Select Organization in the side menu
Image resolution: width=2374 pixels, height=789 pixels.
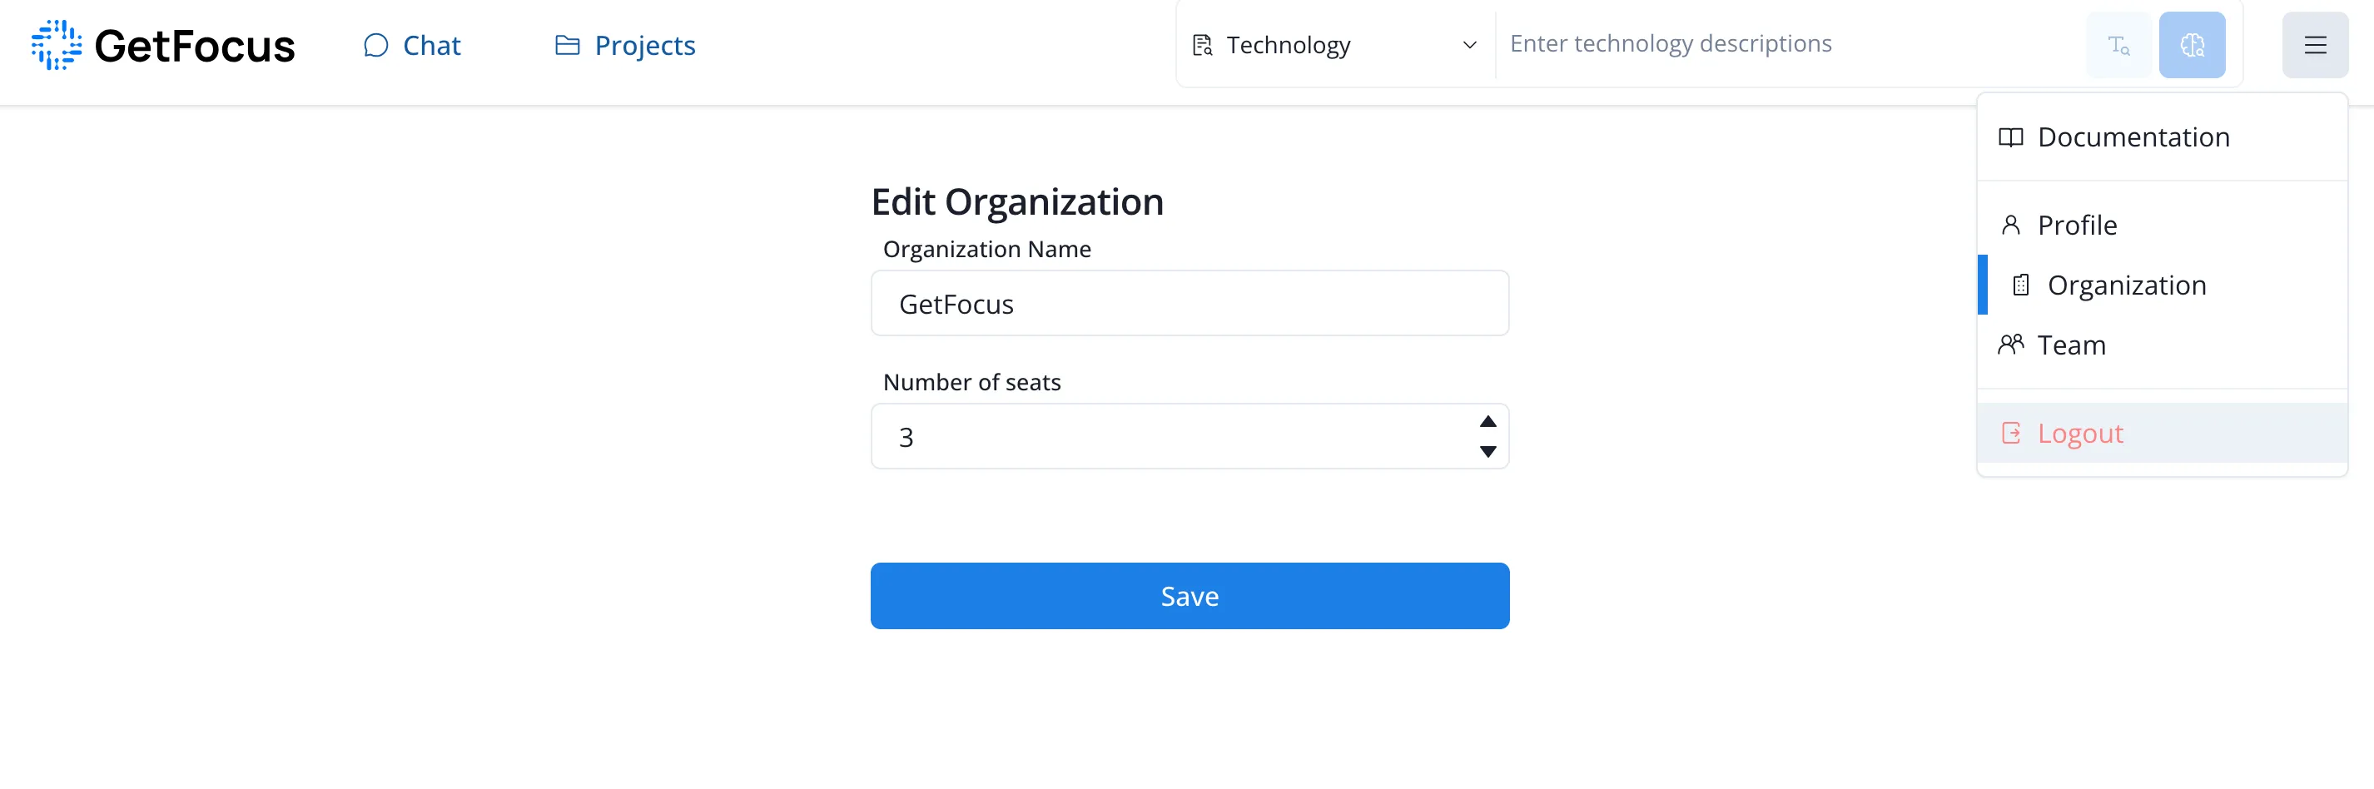(x=2161, y=285)
